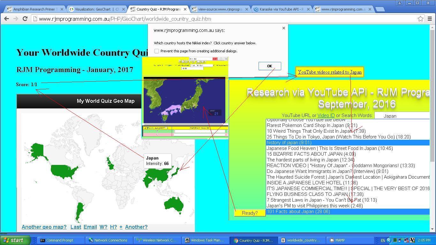Switch to MAMP in taskbar
436x245 pixels.
tap(350, 240)
